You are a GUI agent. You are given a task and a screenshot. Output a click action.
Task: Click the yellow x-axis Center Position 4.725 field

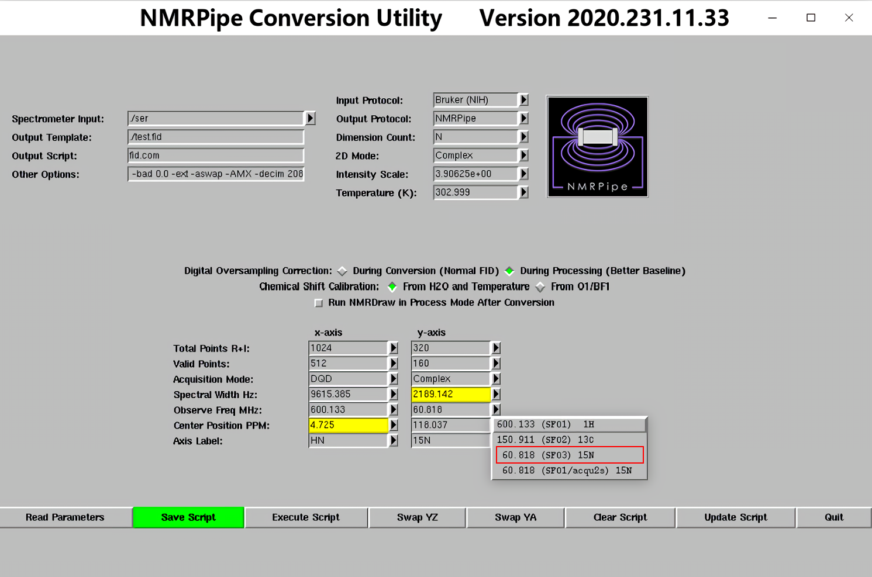[348, 425]
